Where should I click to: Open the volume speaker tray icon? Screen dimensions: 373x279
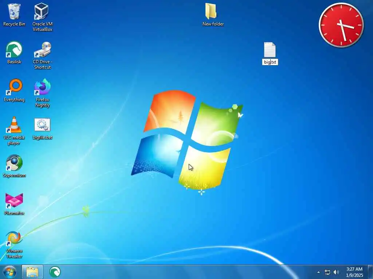[x=336, y=272]
